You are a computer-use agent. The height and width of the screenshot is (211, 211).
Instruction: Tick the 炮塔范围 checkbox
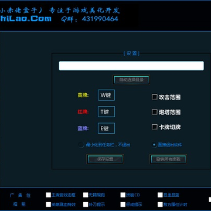(x=155, y=112)
